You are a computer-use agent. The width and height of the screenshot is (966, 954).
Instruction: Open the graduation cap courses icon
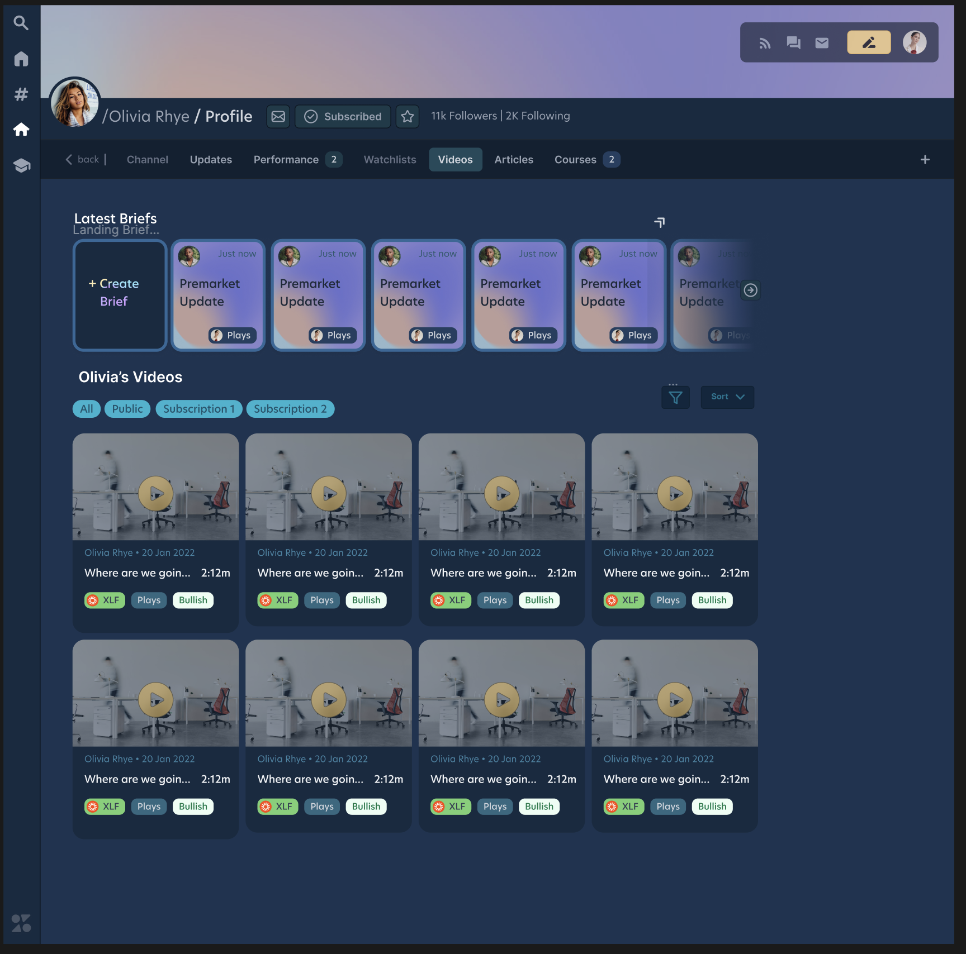point(21,165)
